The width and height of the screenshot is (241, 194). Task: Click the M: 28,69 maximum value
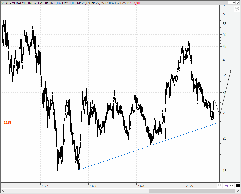click(x=83, y=3)
